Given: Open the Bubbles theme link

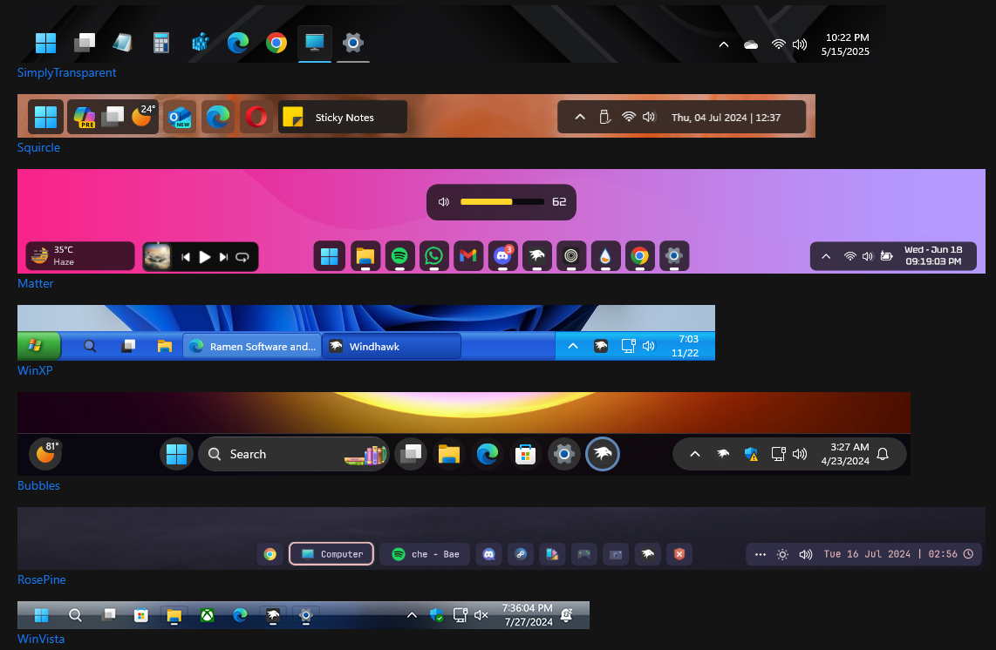Looking at the screenshot, I should (38, 485).
